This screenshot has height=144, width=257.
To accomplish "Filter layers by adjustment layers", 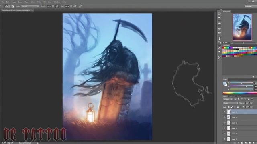I will click(x=239, y=99).
